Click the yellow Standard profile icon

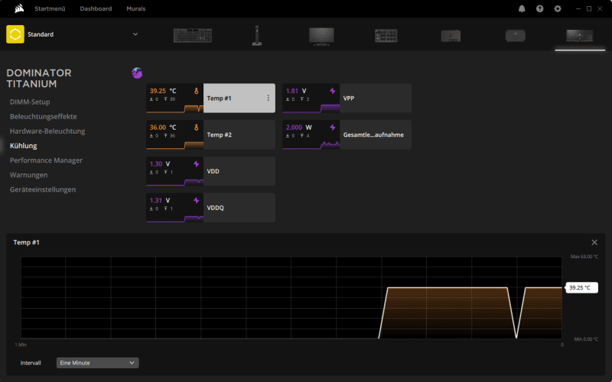coord(15,34)
